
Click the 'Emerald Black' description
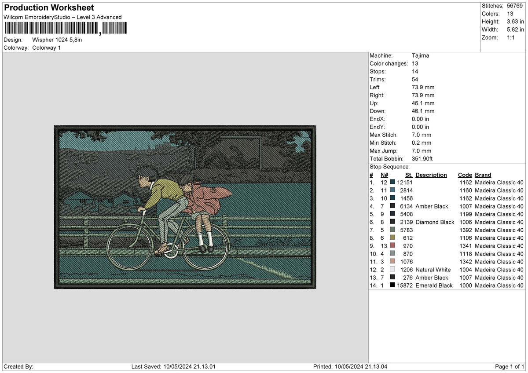434,285
